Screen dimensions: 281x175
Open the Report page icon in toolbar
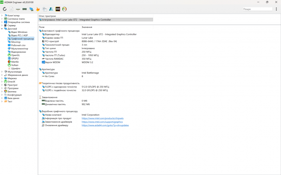tap(11, 9)
